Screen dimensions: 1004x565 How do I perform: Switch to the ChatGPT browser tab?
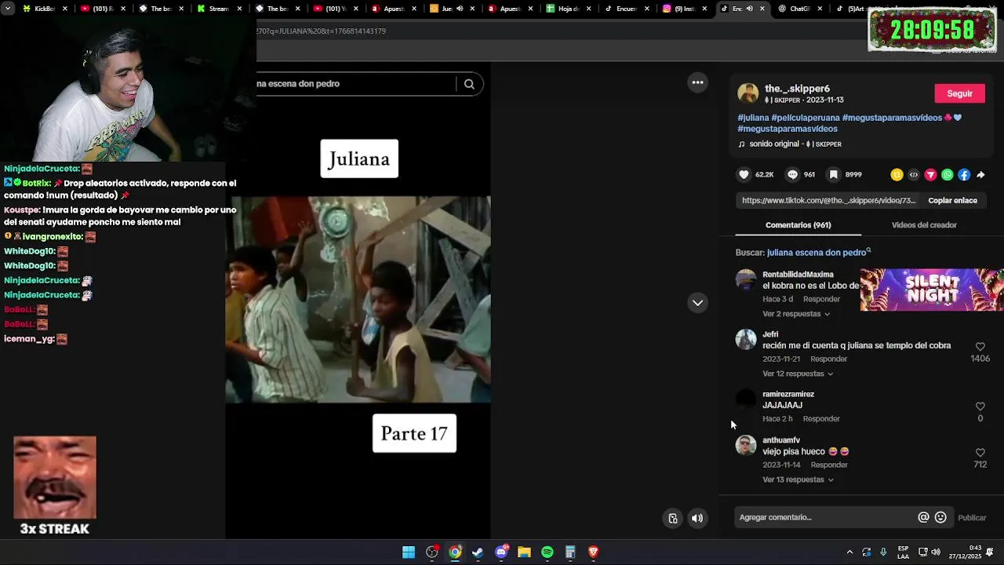[x=800, y=9]
